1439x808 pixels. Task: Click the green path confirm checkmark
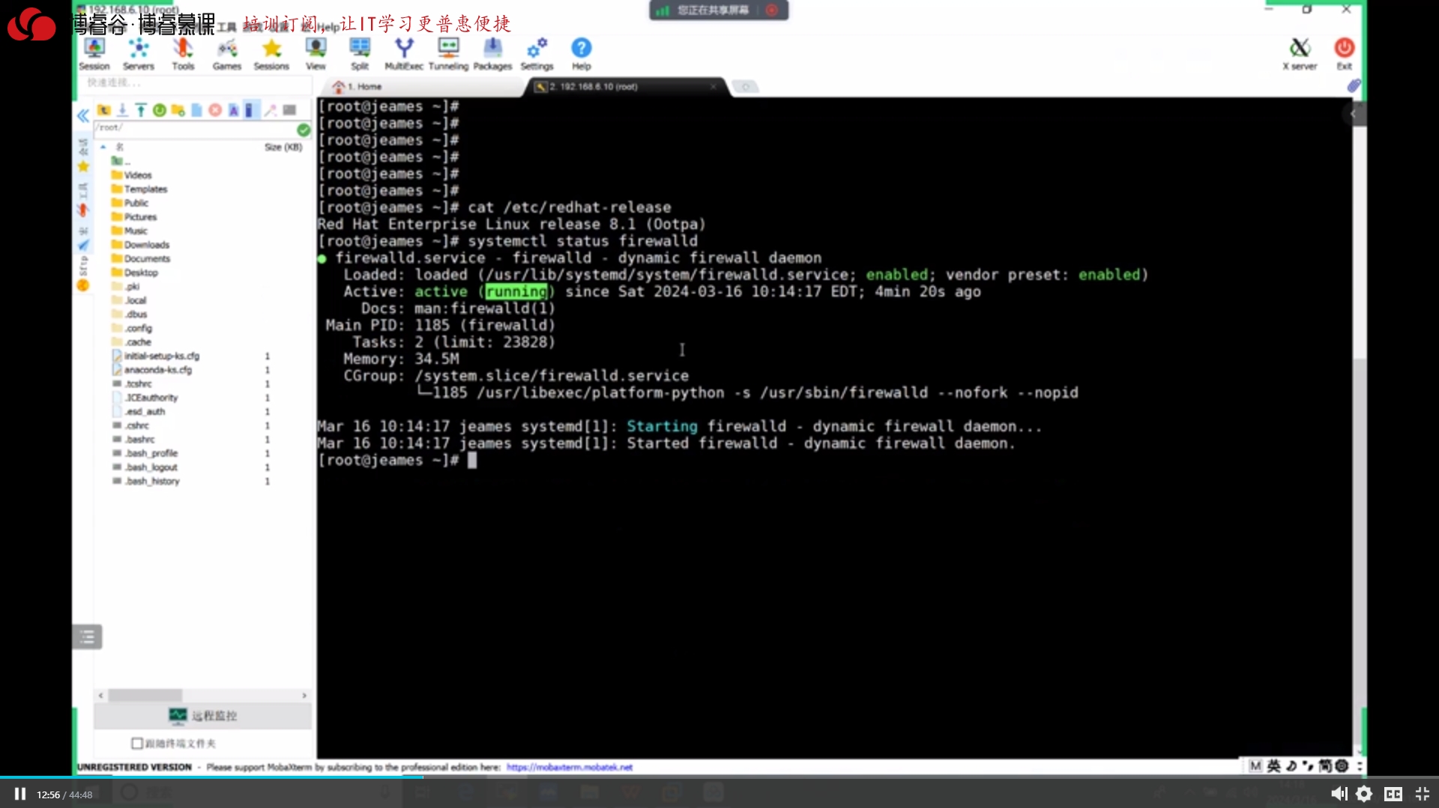(304, 130)
